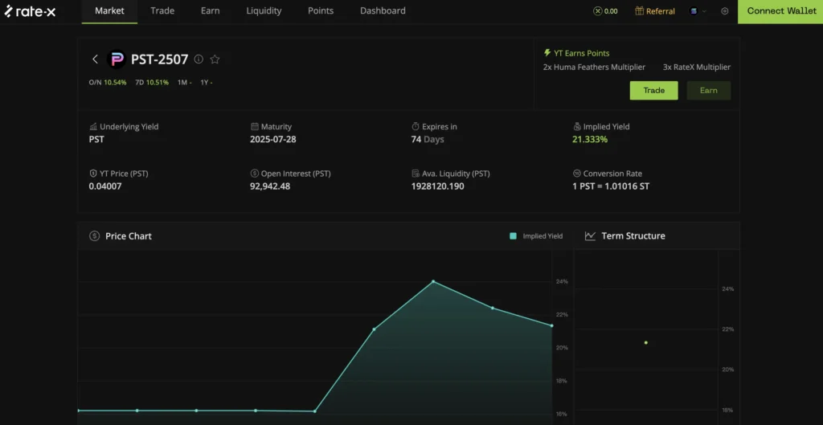Click the Expires in stopwatch icon
The width and height of the screenshot is (823, 425).
[416, 126]
